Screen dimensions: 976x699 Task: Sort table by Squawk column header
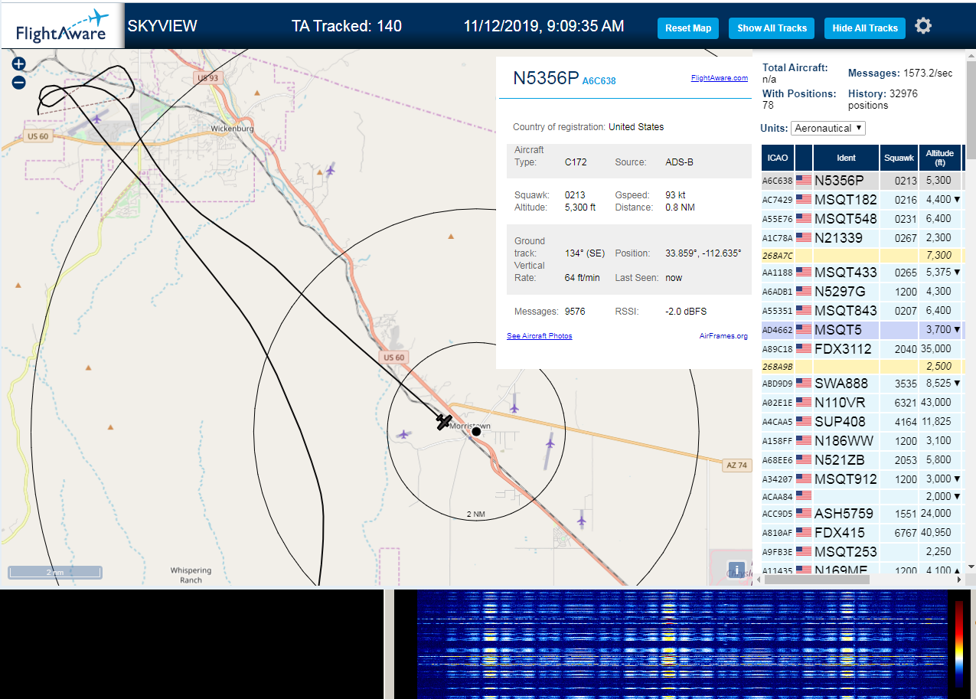click(x=899, y=158)
